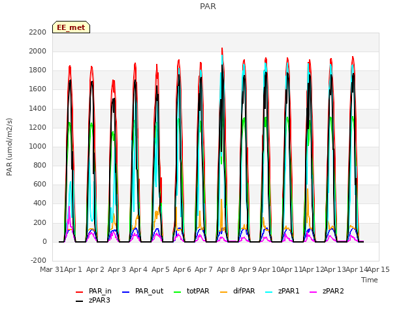Click the PAR (umol/m2/s) y-axis title
Image resolution: width=418 pixels, height=313 pixels.
point(9,147)
